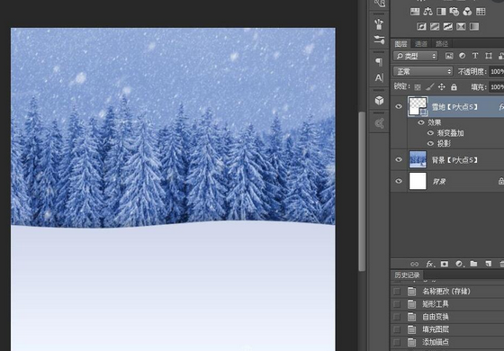Lock image pixels (brush icon)
Screen dimensions: 504x351
pyautogui.click(x=430, y=86)
